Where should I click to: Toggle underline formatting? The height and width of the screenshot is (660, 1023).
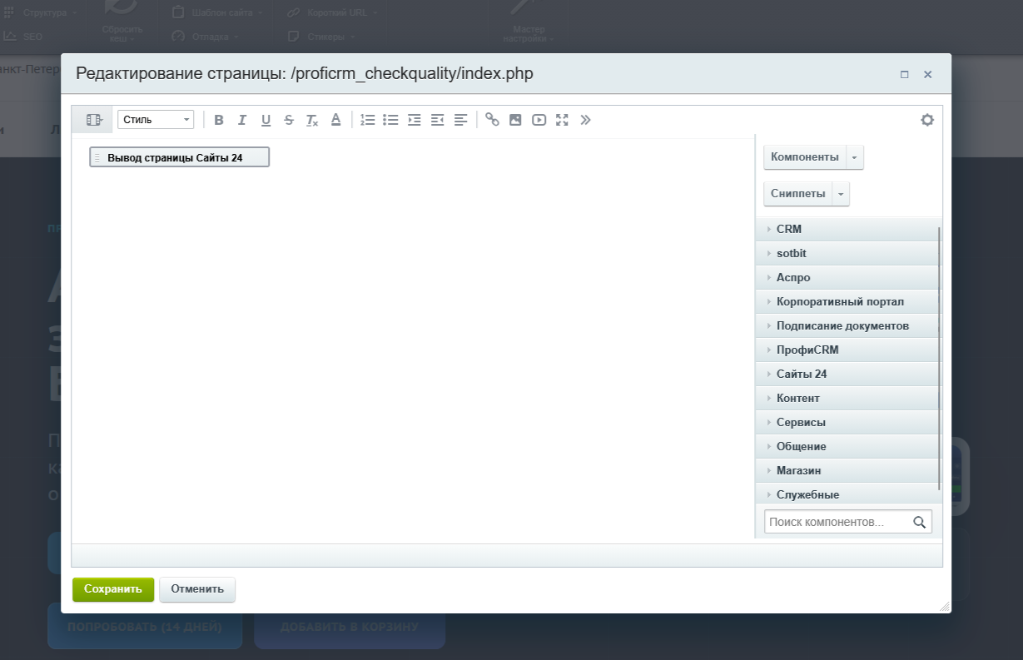266,120
